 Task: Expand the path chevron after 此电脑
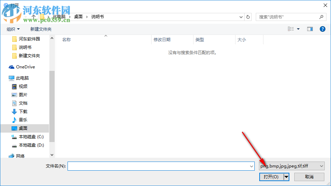click(70, 17)
